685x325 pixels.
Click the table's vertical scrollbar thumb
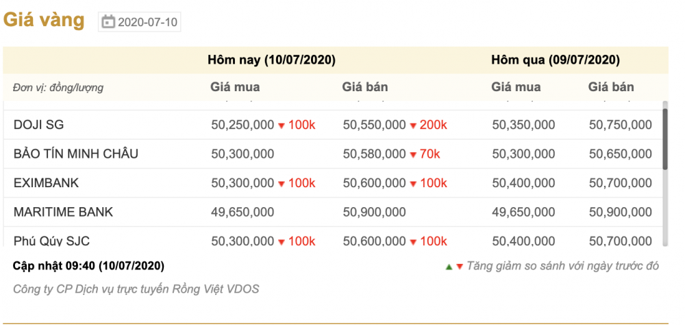coord(665,139)
